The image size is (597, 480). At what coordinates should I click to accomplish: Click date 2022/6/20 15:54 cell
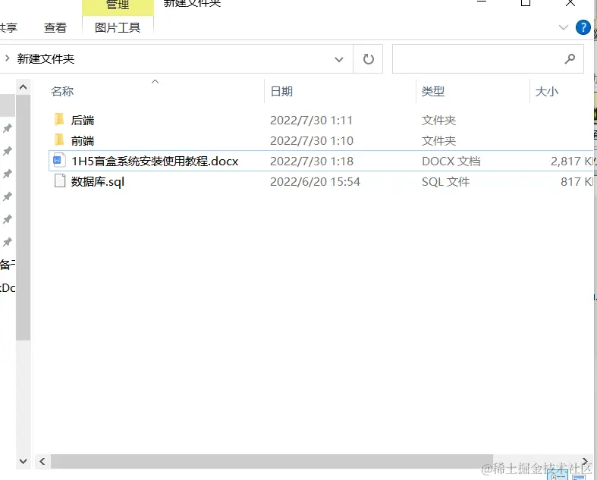coord(316,181)
